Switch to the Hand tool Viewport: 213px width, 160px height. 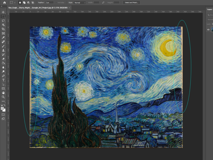(3, 93)
